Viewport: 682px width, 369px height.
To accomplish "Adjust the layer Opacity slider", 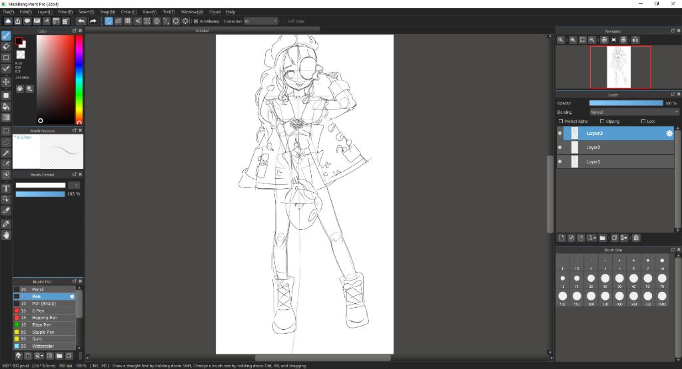I will click(626, 103).
